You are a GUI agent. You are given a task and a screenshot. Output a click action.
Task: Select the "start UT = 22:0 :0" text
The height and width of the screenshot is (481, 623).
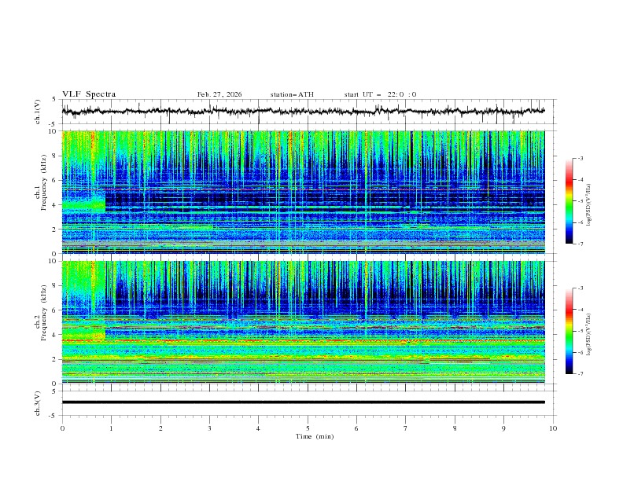click(380, 94)
